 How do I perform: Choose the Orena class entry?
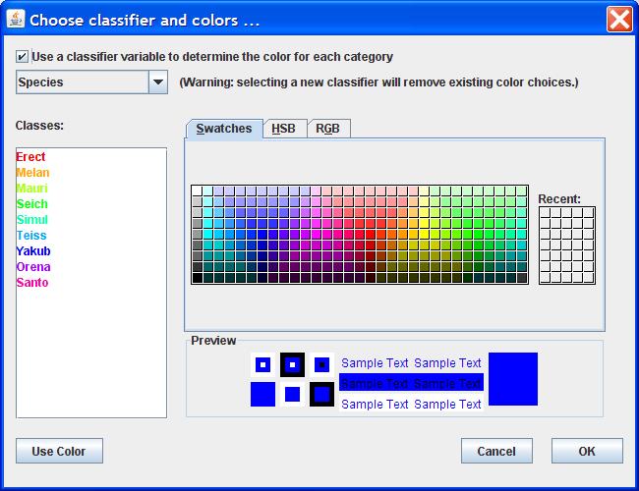pos(33,267)
